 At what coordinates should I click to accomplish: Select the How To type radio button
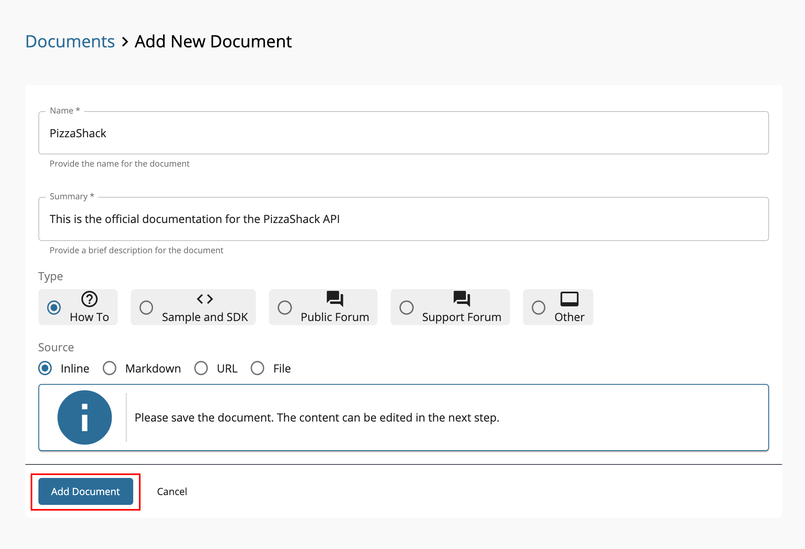54,308
